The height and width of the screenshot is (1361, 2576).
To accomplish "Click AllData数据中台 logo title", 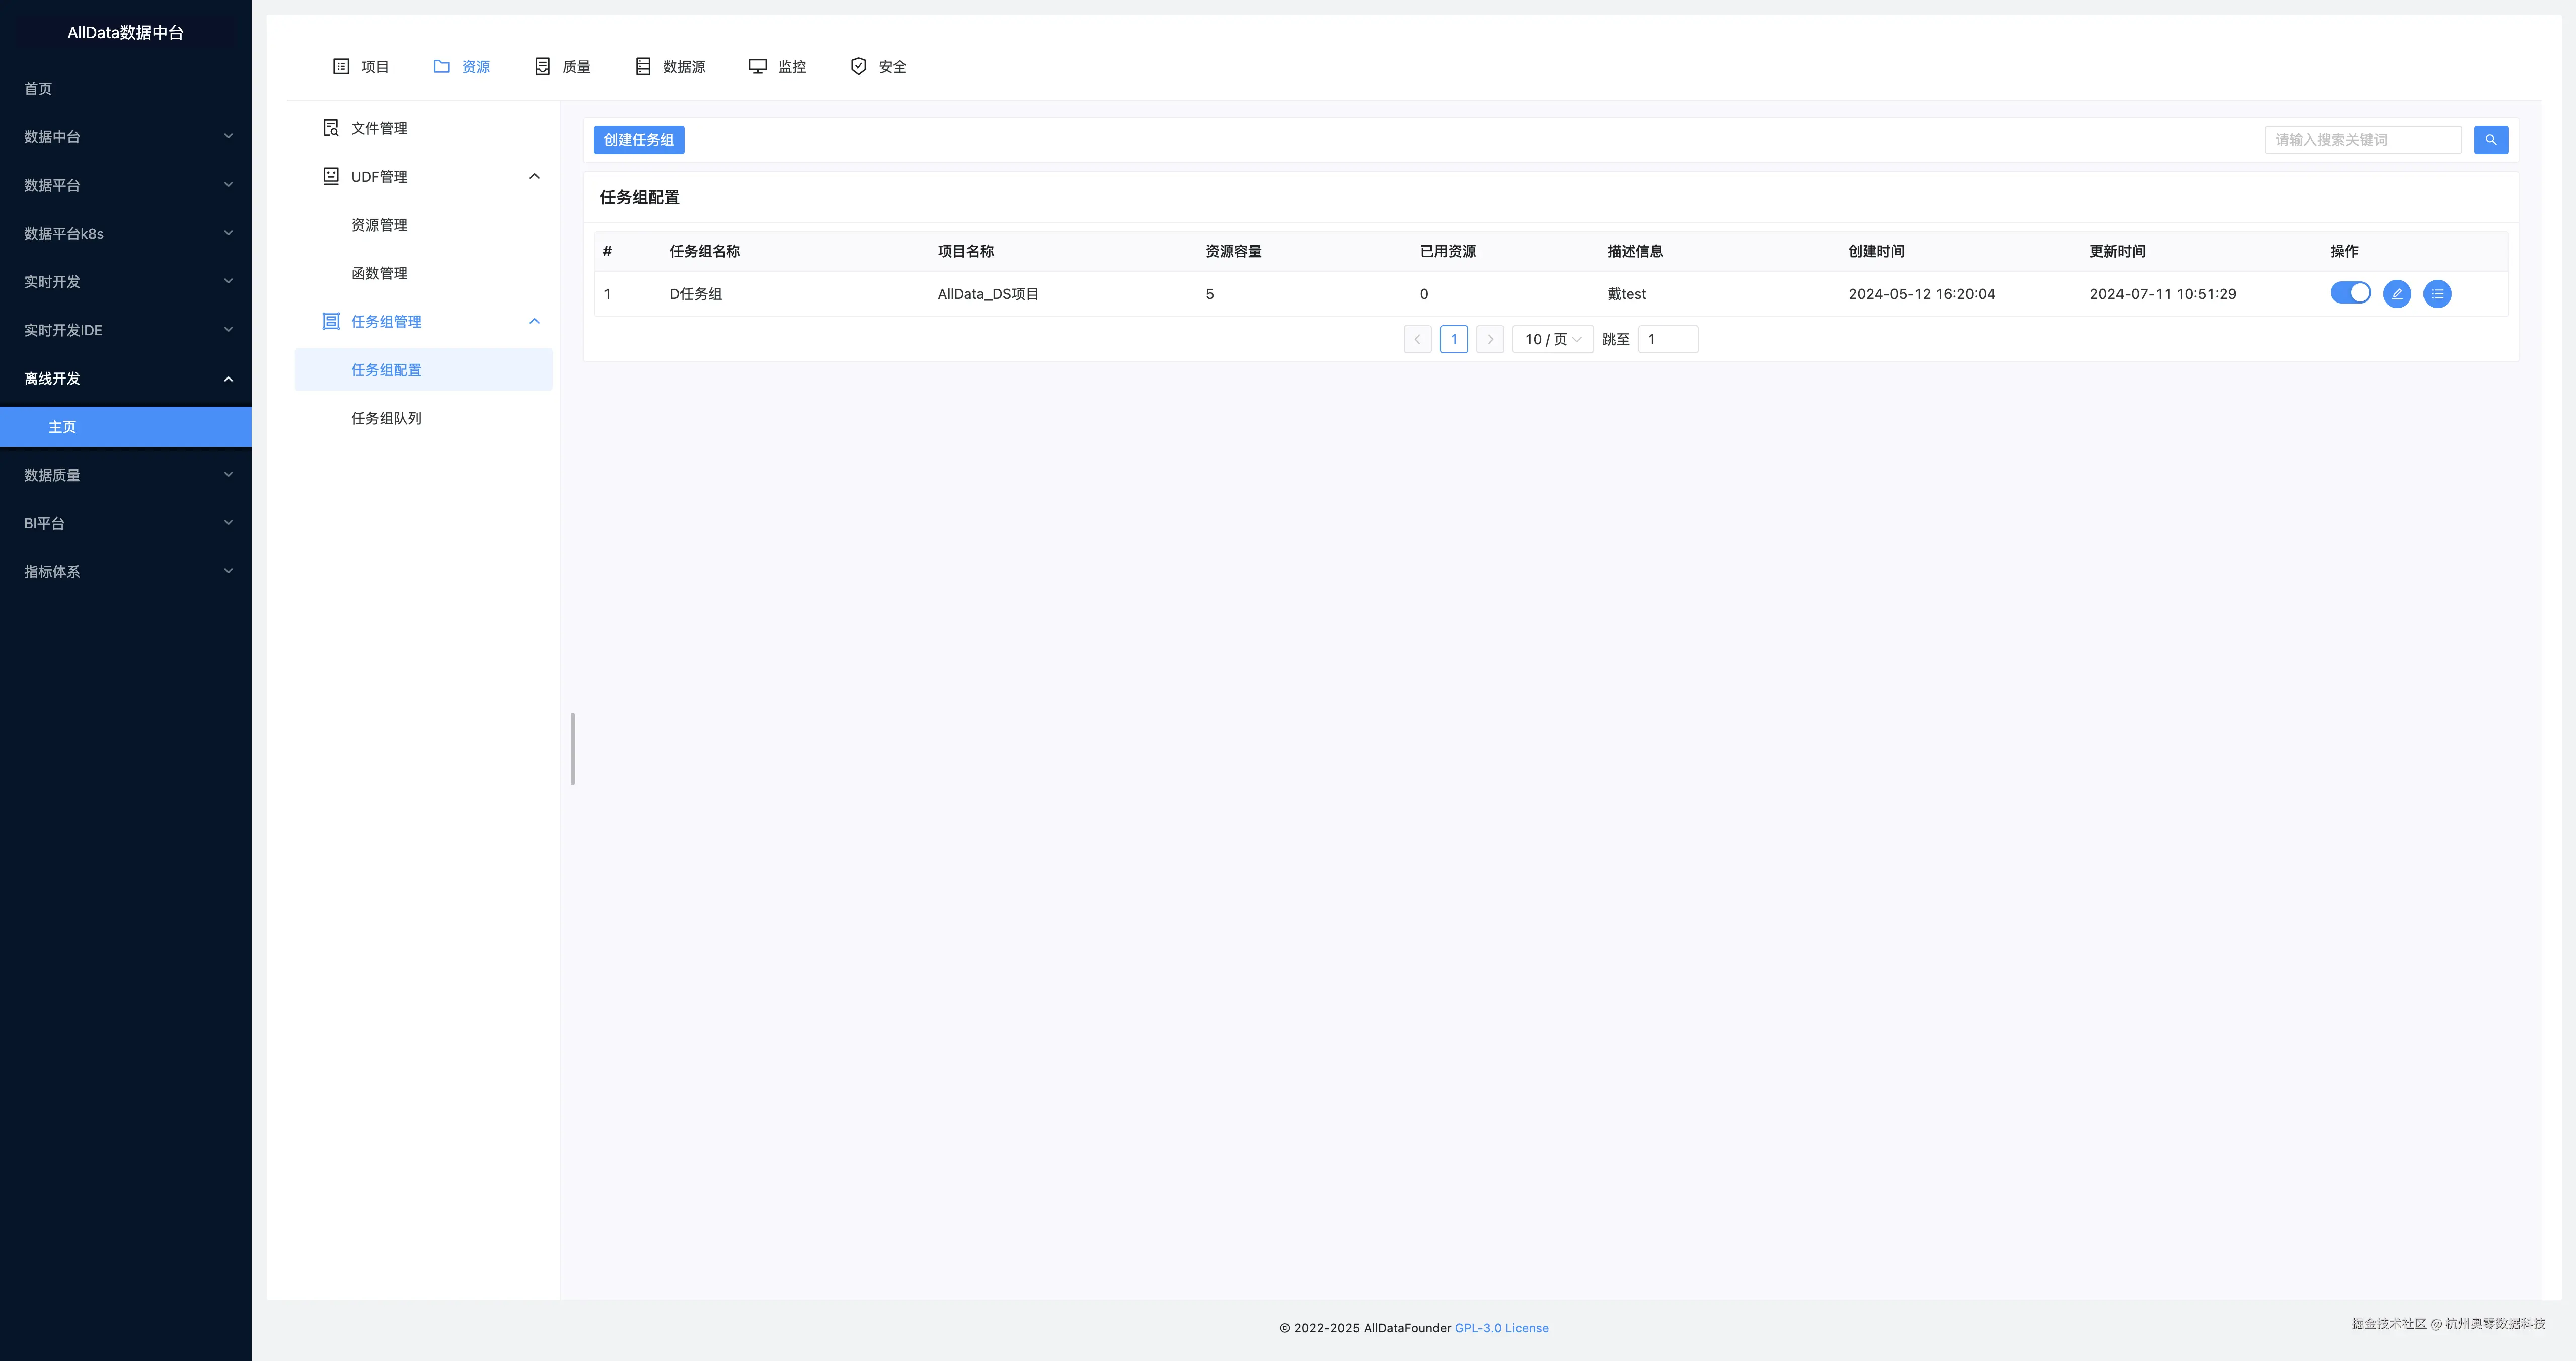I will pyautogui.click(x=125, y=32).
